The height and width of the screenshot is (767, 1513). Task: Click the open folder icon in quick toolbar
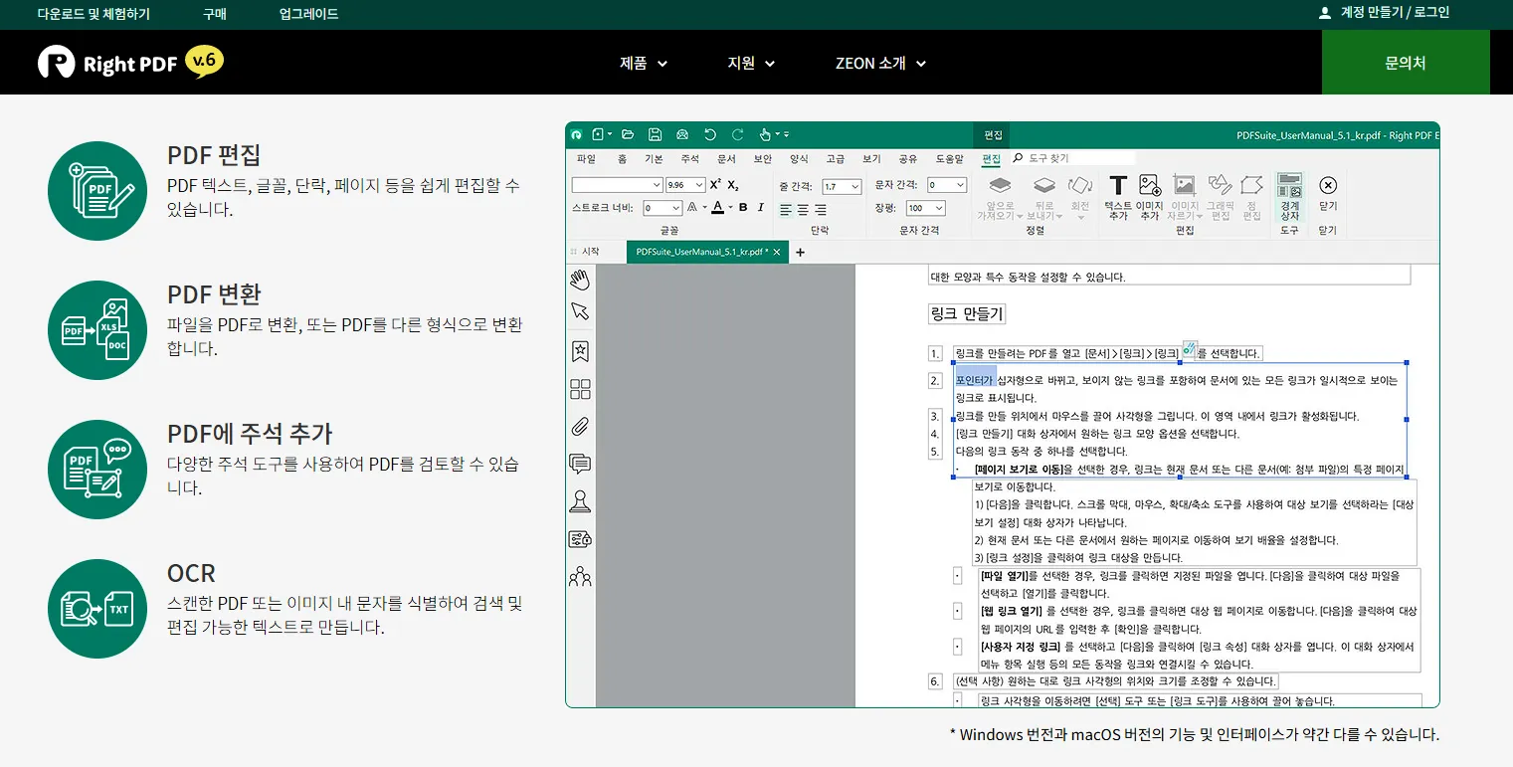tap(628, 134)
